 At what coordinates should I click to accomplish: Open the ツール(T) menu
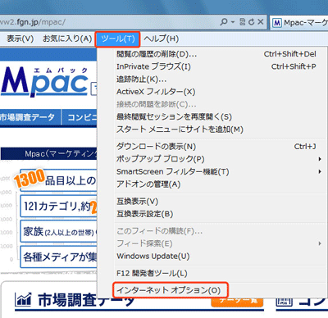[x=118, y=39]
